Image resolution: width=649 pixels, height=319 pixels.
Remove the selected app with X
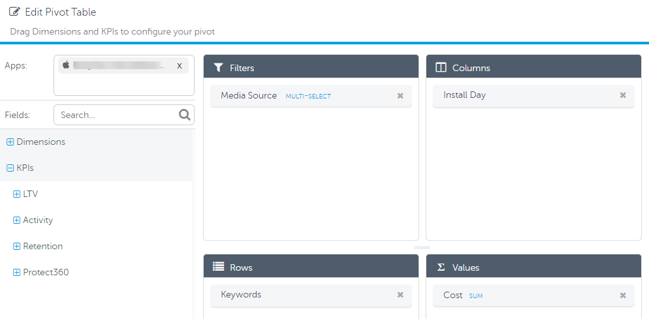click(180, 66)
